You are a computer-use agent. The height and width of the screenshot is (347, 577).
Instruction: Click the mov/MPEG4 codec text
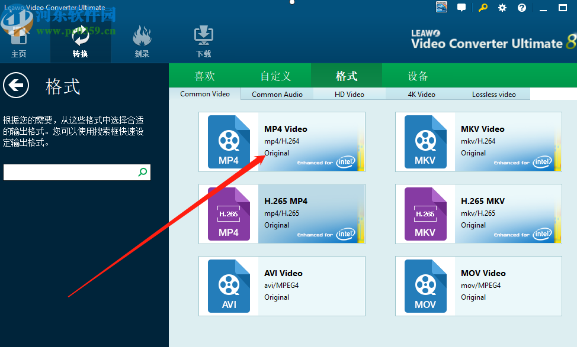480,286
